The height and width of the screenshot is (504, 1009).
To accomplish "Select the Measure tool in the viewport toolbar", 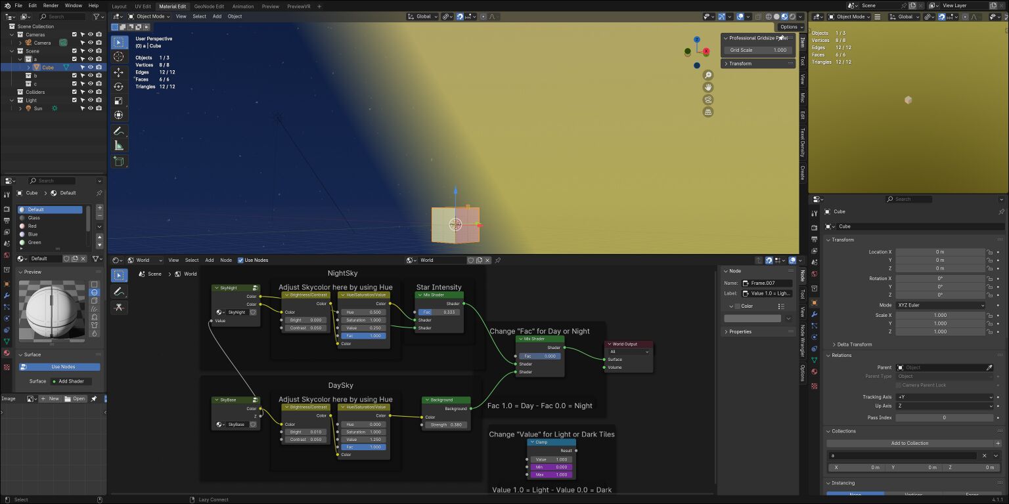I will point(119,145).
